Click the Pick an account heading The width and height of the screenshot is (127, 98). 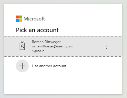[37, 30]
